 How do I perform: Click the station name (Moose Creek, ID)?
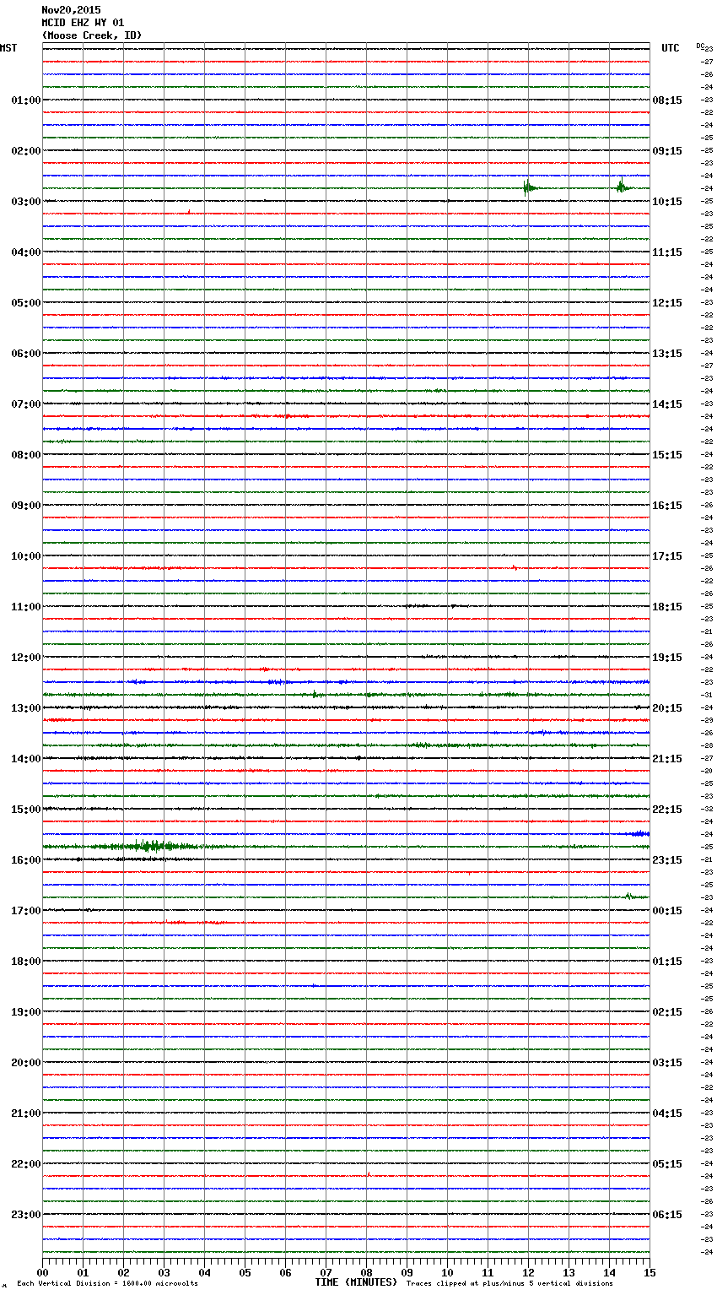[92, 35]
